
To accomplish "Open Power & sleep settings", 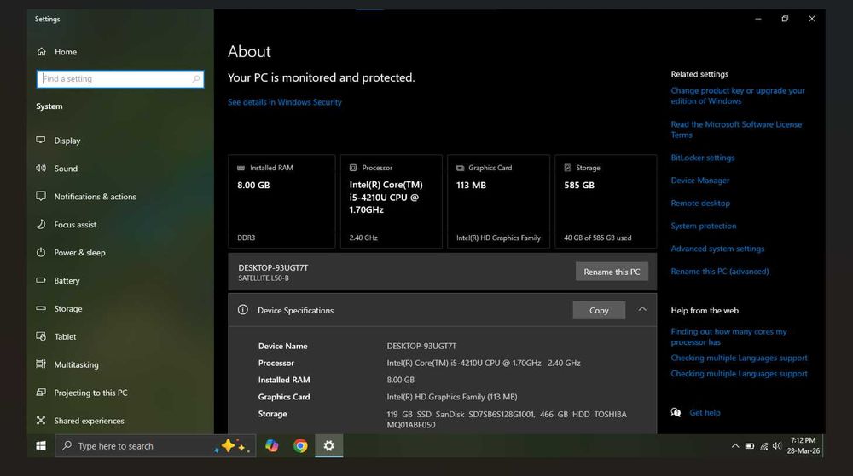I will pos(79,252).
